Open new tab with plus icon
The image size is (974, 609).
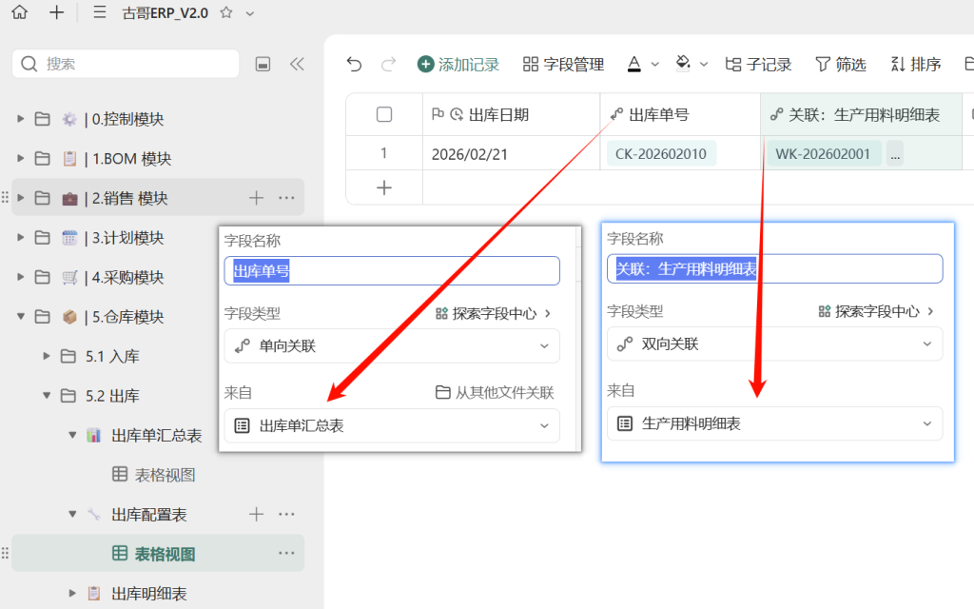pyautogui.click(x=56, y=12)
